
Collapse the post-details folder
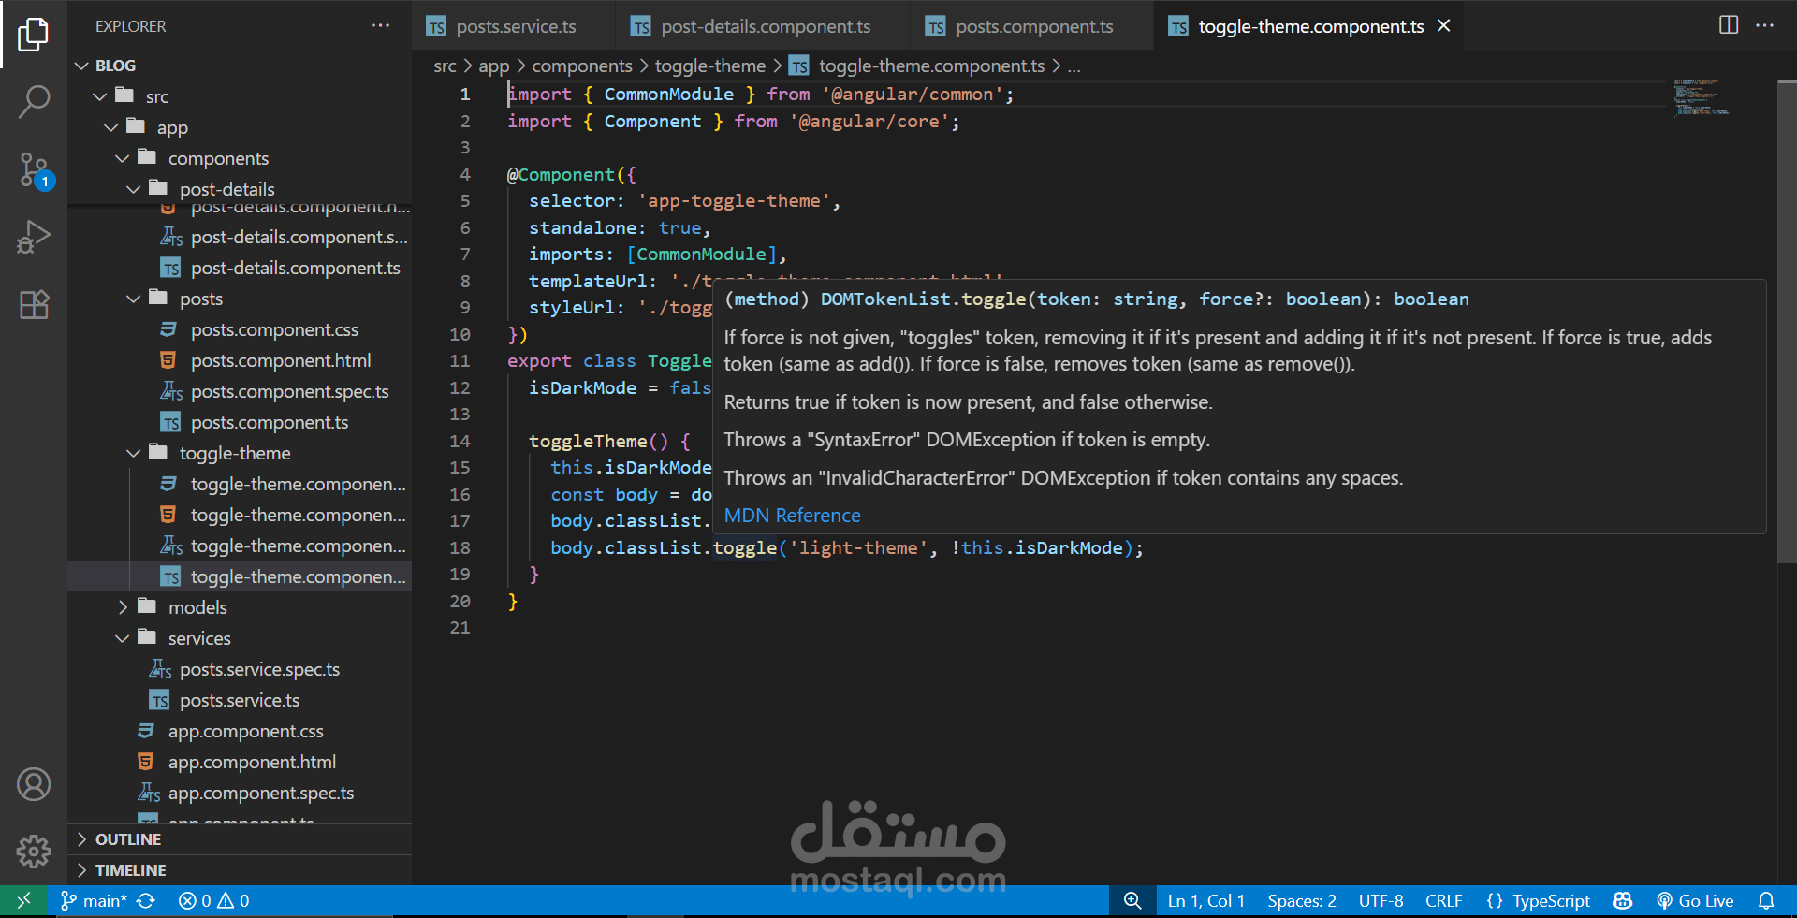pos(133,189)
